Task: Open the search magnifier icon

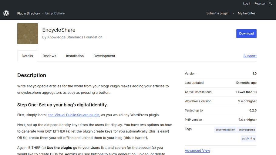Action: point(270,4)
